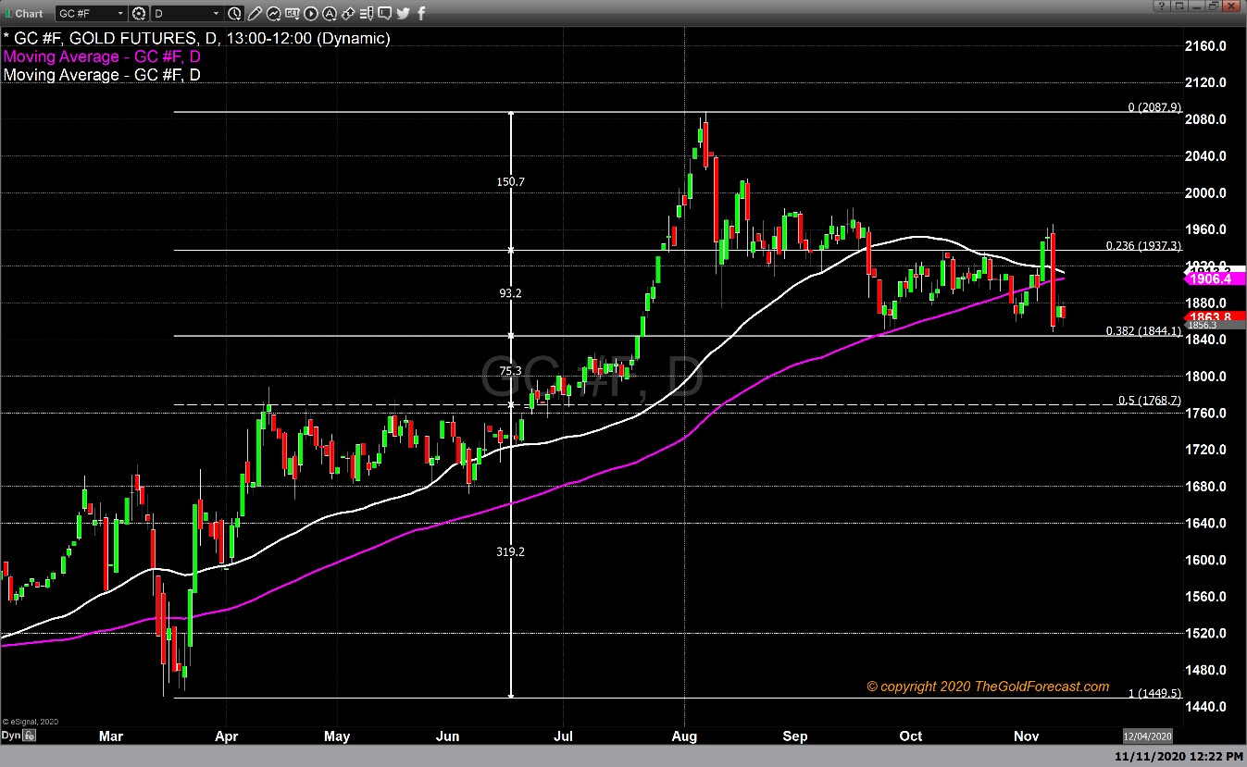Toggle the green chart link indicator

[x=7, y=14]
